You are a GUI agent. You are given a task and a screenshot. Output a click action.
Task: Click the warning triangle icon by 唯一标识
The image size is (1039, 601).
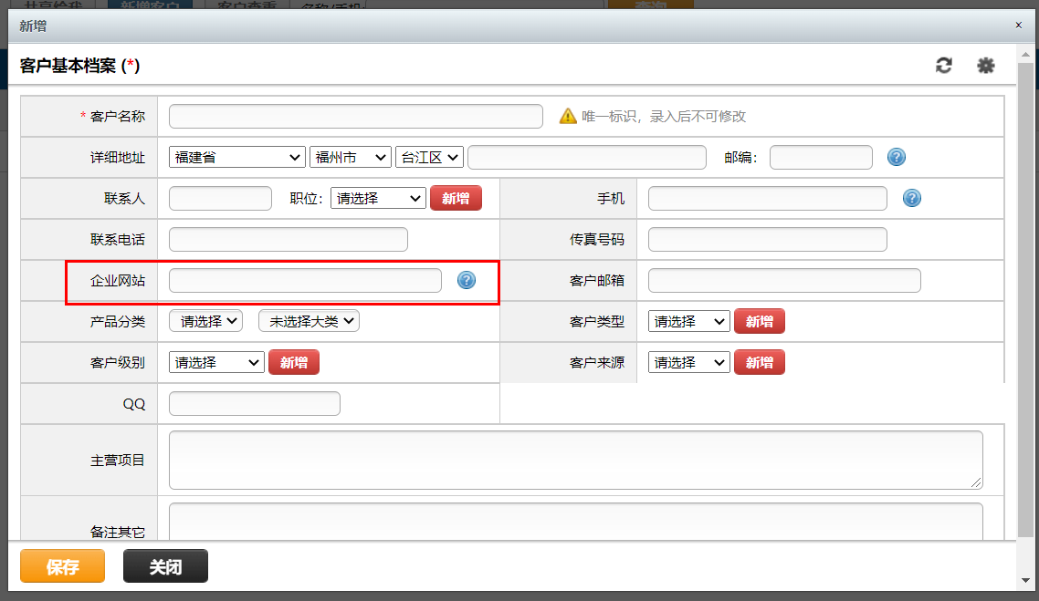[568, 116]
